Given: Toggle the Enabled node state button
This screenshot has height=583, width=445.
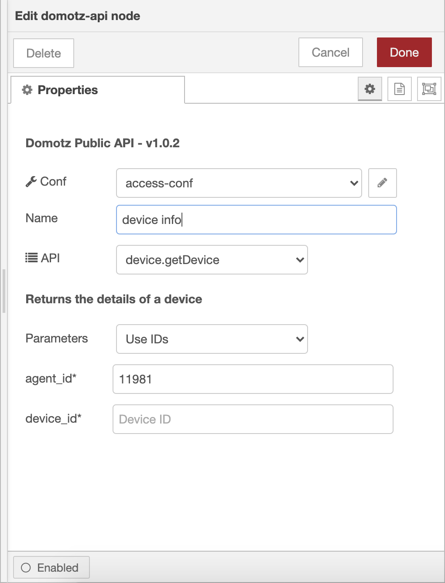Looking at the screenshot, I should click(x=51, y=567).
